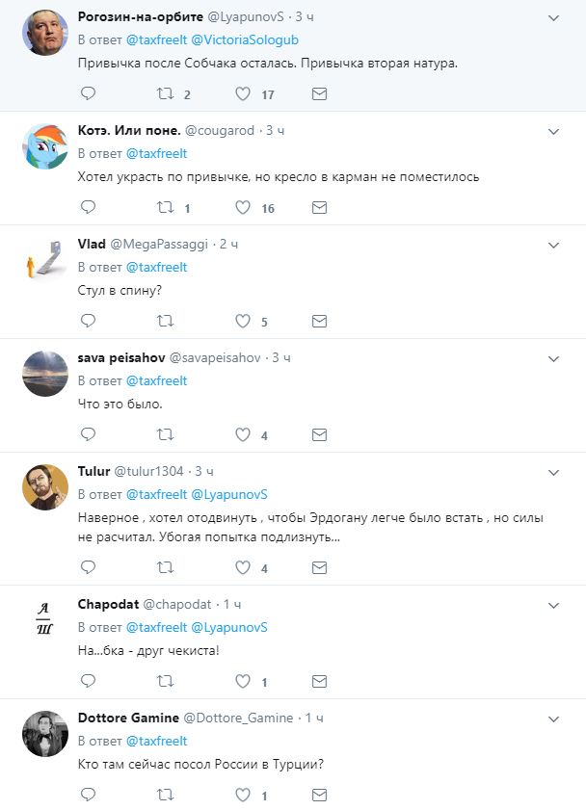Open the reply icon on Rogozin-na-orbite's tweet
Image resolution: width=586 pixels, height=810 pixels.
[88, 93]
